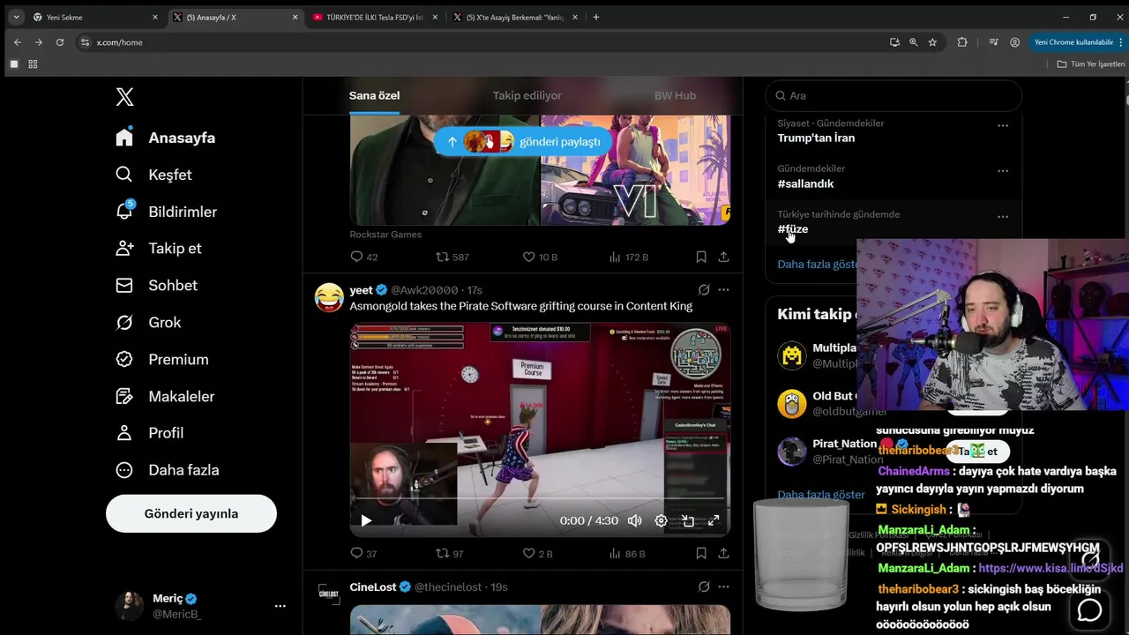Open Chrome extensions puzzle icon
Viewport: 1129px width, 635px height.
pyautogui.click(x=962, y=41)
